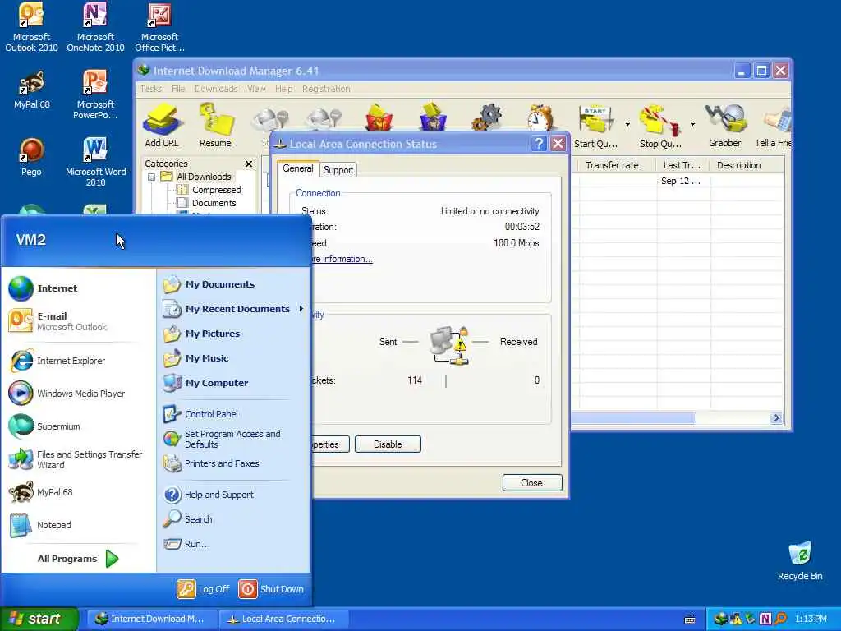Open MyPal 68 in Start menu list

tap(78, 492)
